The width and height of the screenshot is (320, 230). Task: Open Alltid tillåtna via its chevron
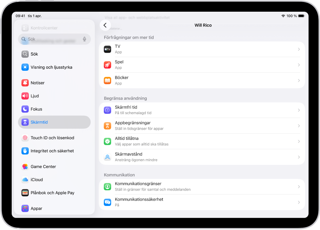point(299,141)
